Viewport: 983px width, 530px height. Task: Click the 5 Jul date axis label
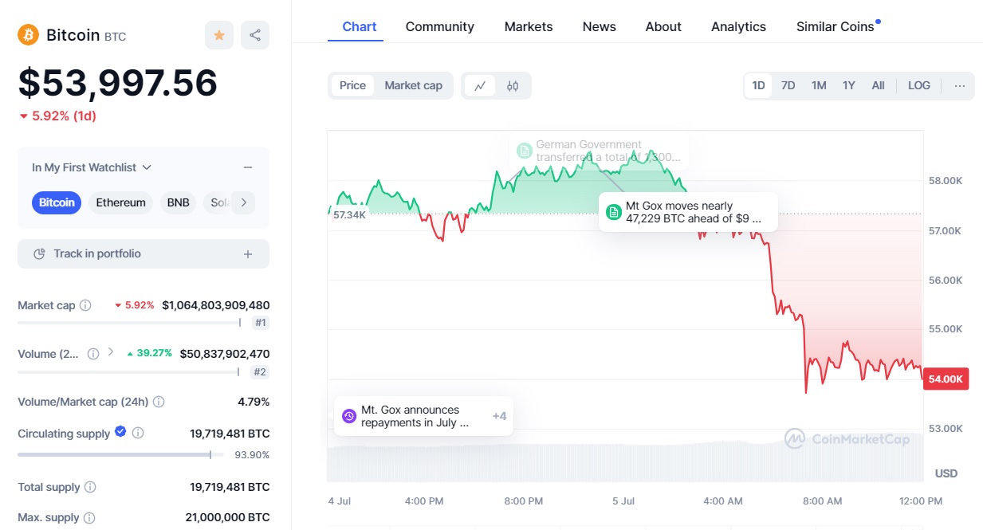pyautogui.click(x=623, y=501)
